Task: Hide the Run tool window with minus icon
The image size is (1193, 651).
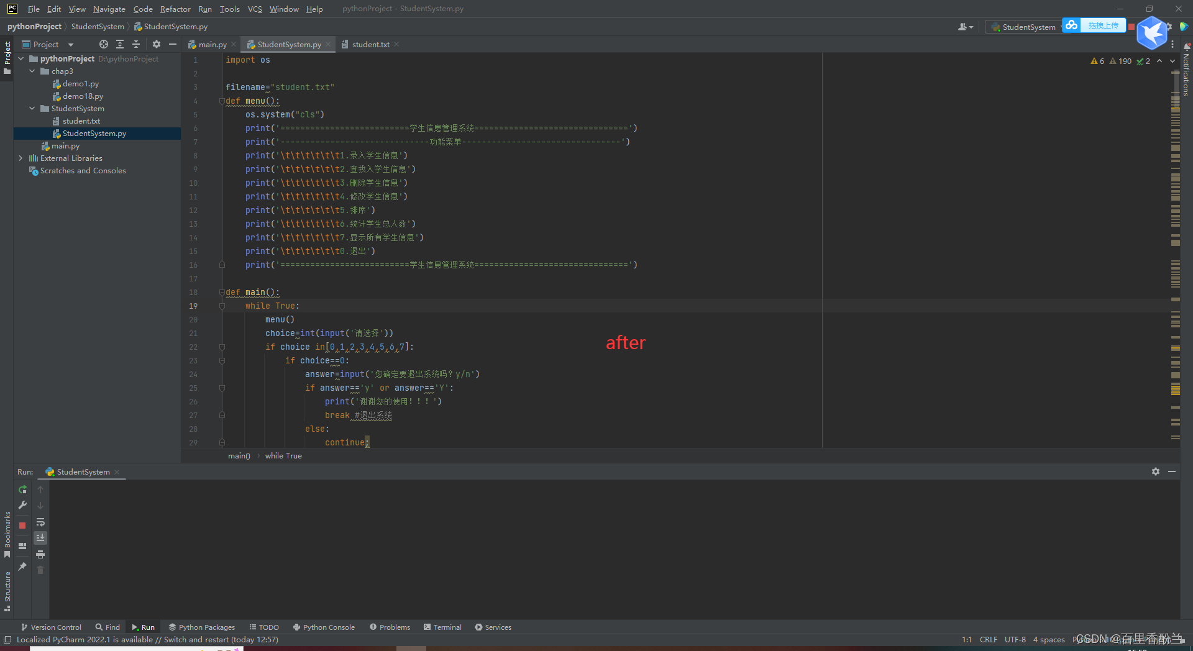Action: tap(1172, 471)
